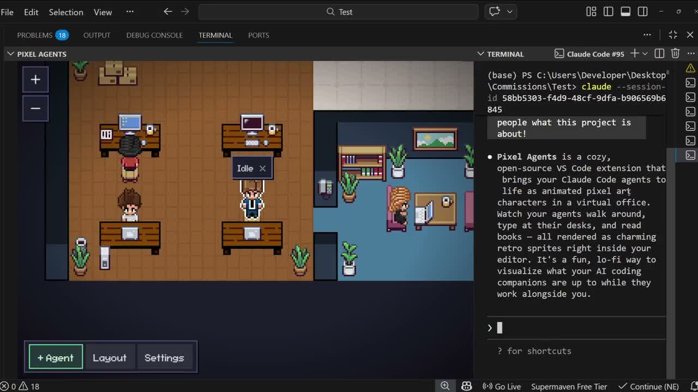Zoom in with the plus button
The width and height of the screenshot is (698, 392).
35,80
